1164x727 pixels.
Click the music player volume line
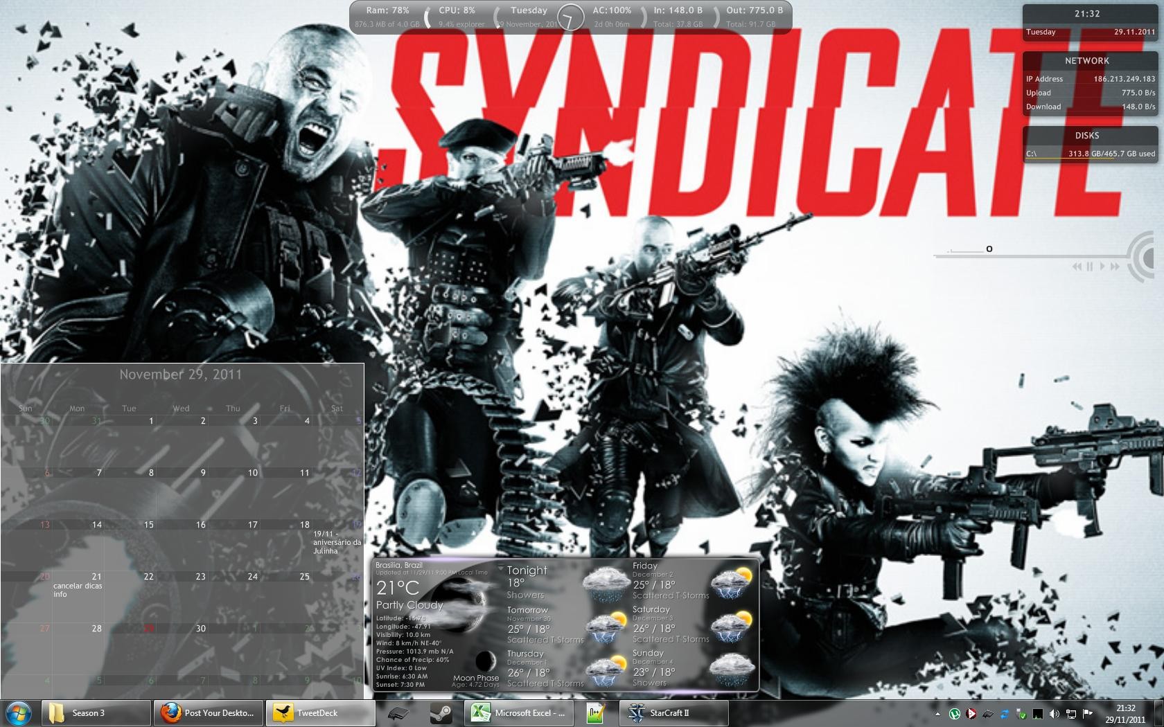(x=966, y=251)
